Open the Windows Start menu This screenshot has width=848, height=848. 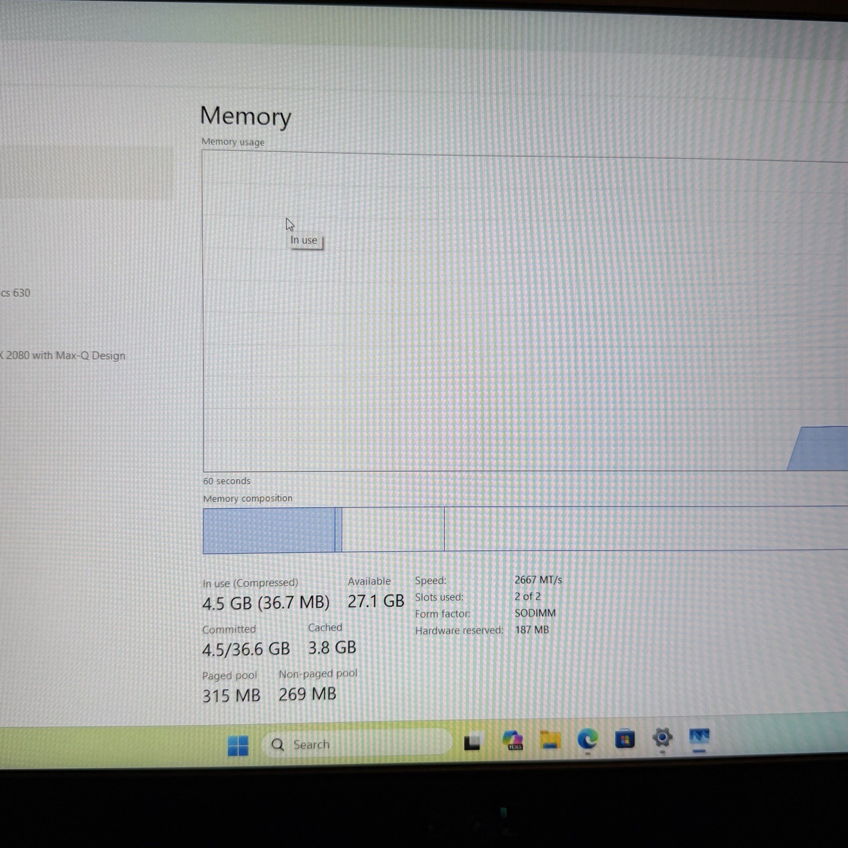coord(238,745)
